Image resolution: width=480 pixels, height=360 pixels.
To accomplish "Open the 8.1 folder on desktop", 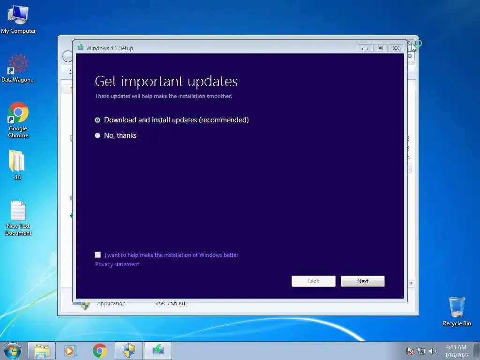I will 17,164.
